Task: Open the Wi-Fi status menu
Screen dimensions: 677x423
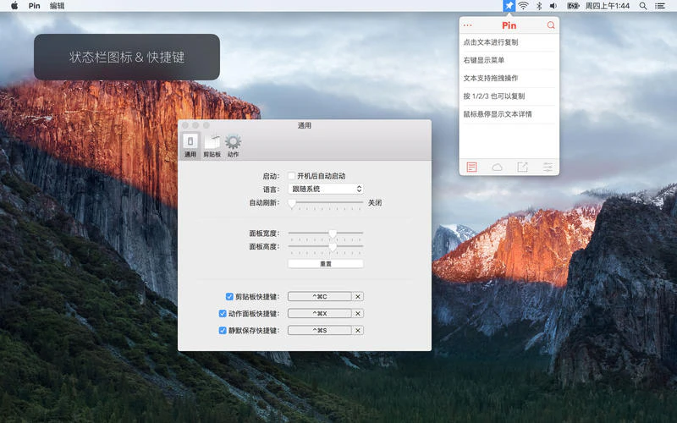Action: [x=523, y=6]
